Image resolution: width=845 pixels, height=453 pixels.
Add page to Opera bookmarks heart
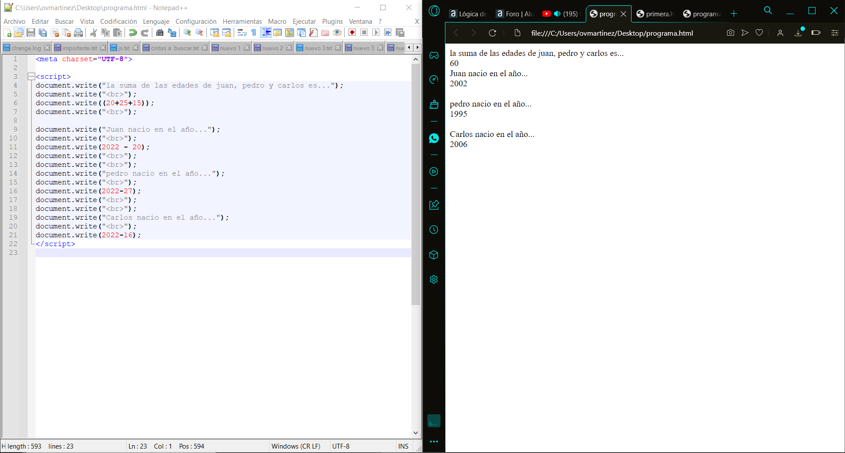pos(759,33)
